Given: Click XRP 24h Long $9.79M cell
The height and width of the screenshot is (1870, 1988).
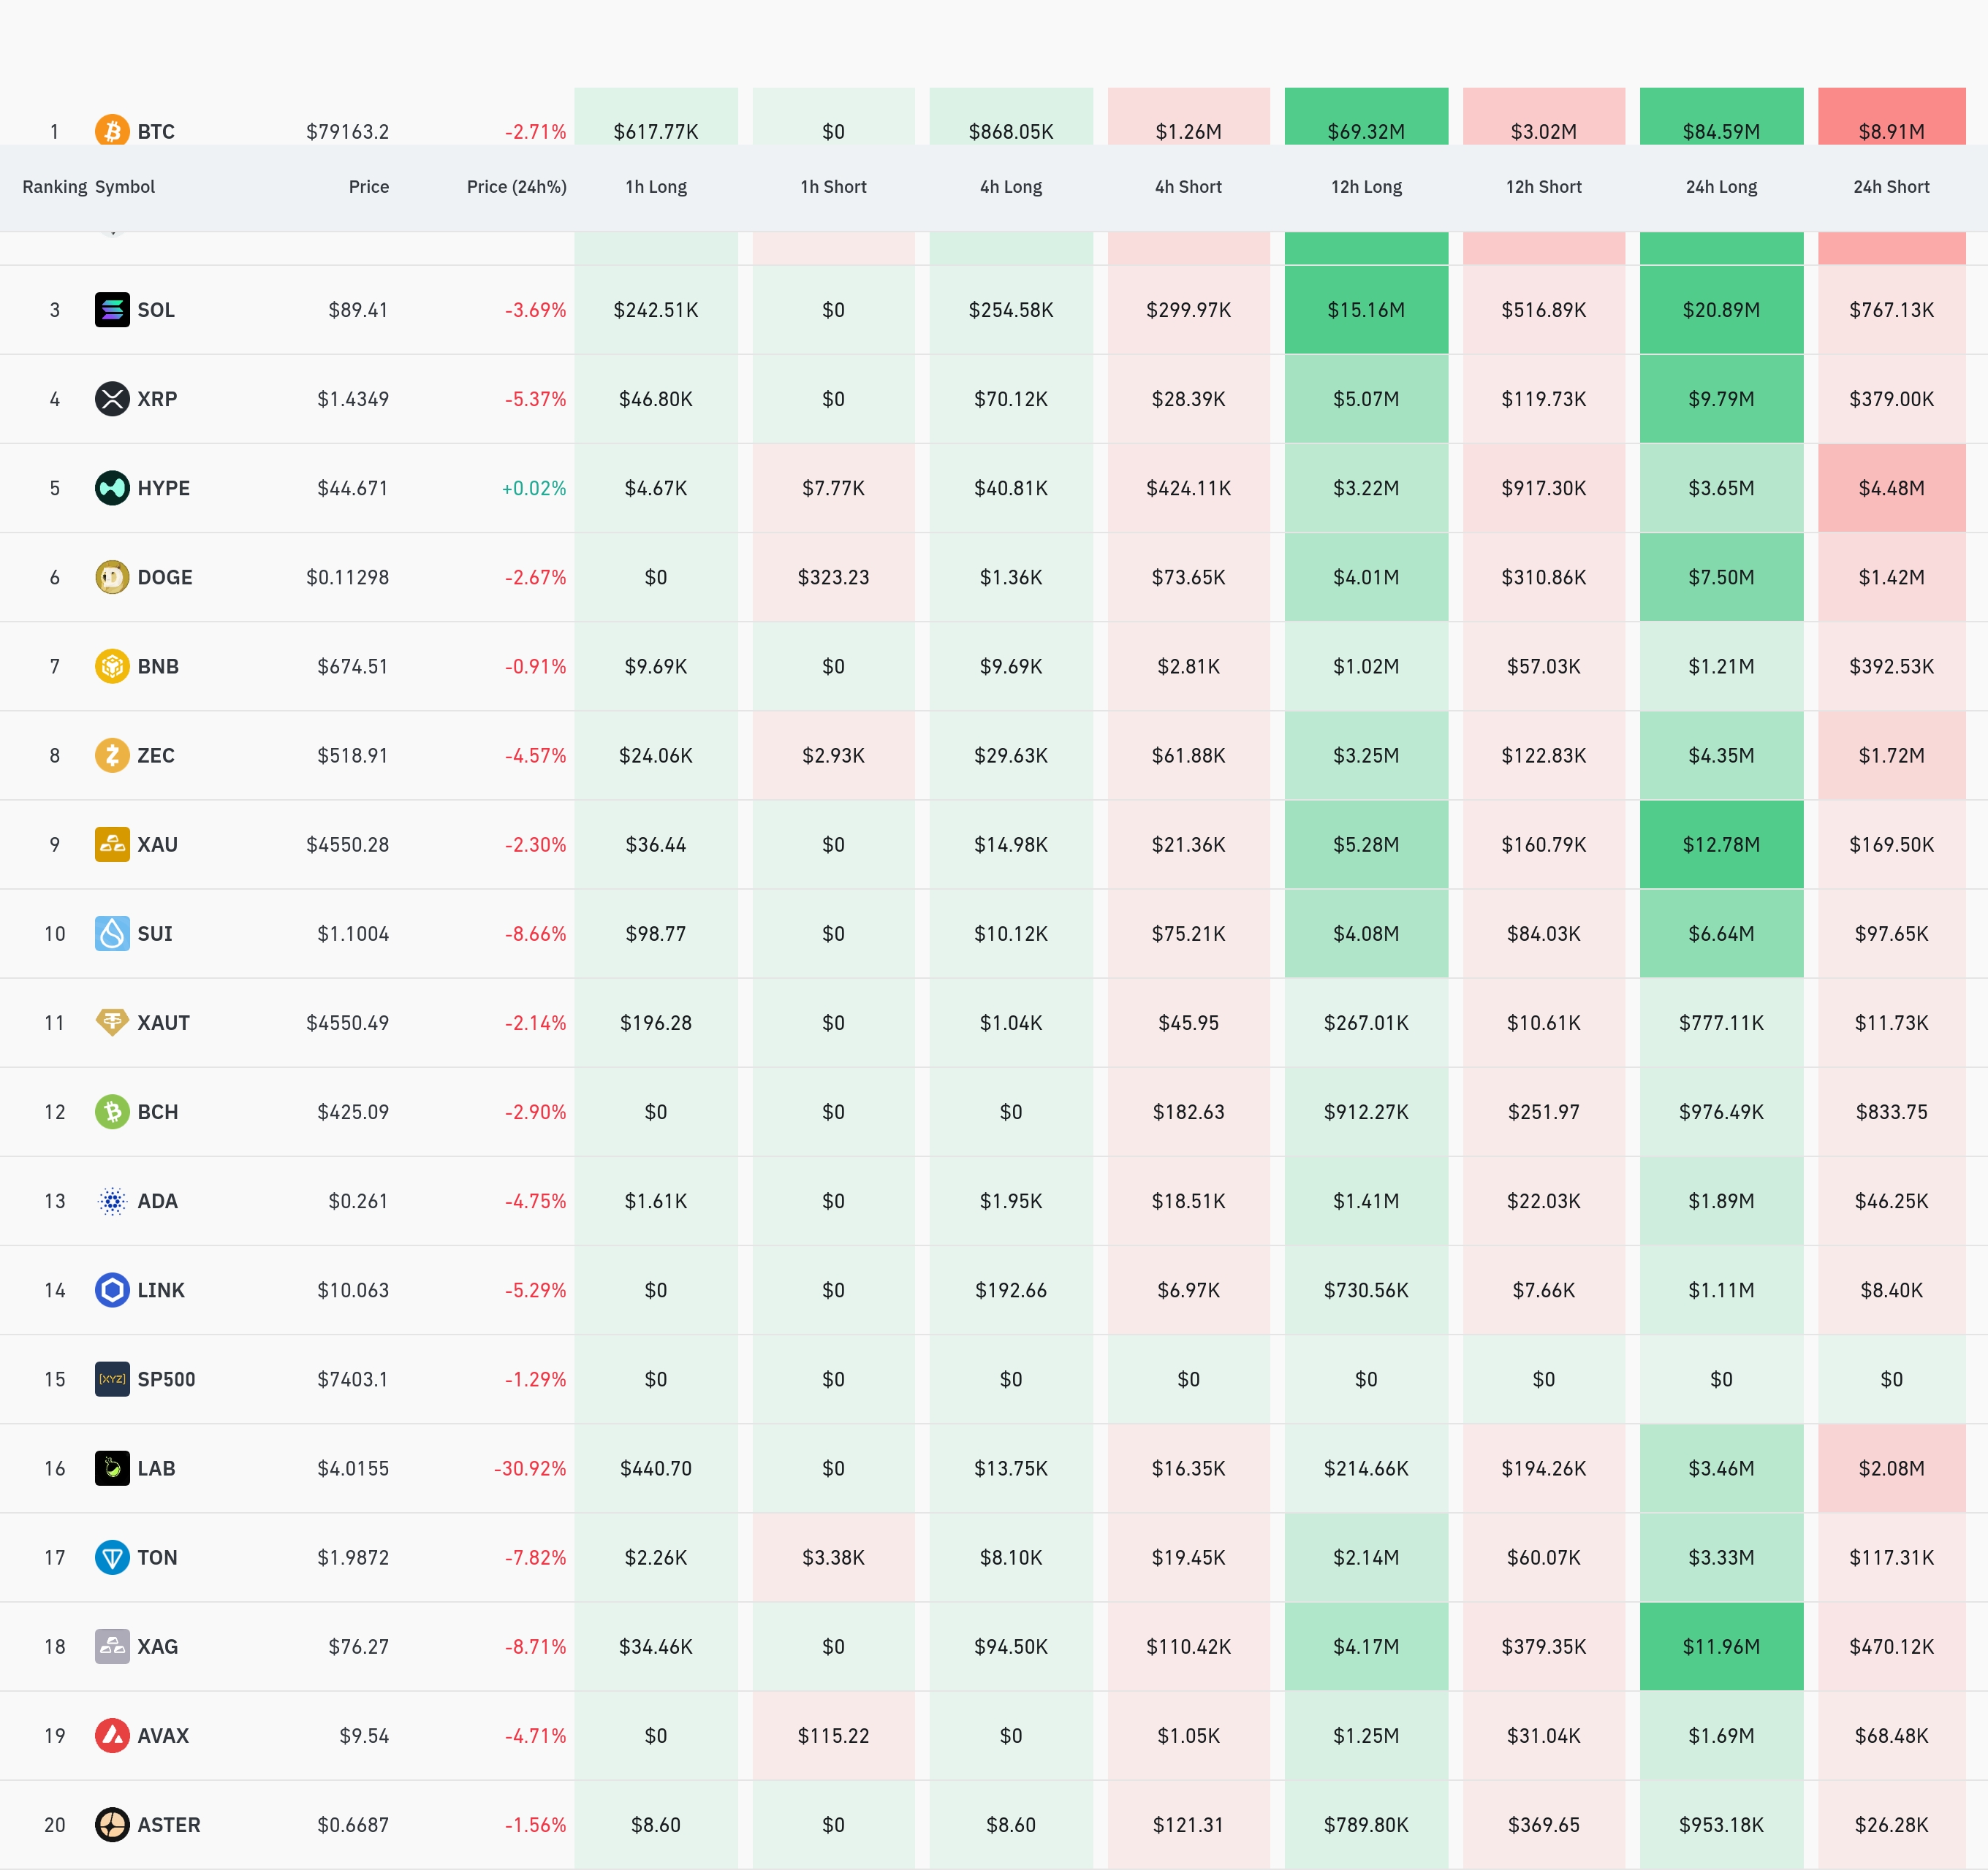Looking at the screenshot, I should coord(1722,399).
